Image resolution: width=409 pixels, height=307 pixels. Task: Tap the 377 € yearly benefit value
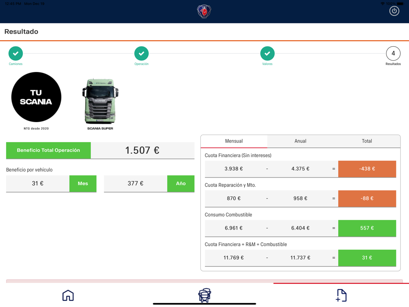coord(136,183)
